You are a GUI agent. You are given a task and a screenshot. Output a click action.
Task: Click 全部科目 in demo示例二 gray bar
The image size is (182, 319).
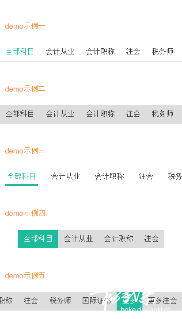click(x=20, y=114)
